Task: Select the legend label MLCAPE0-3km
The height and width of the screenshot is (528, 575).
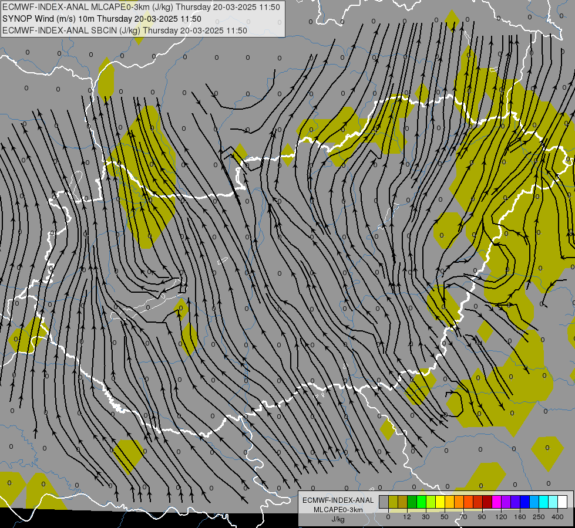Action: click(338, 510)
